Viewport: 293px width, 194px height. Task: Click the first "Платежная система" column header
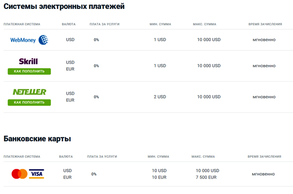click(22, 24)
